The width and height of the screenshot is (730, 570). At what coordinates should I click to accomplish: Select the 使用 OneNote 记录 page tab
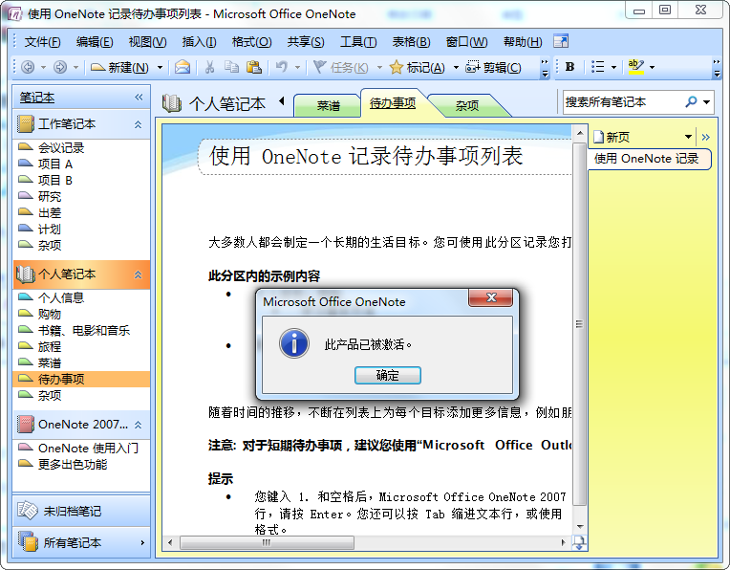(650, 159)
